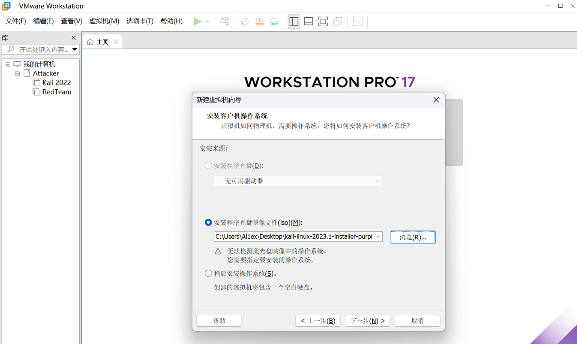Click the Unity mode toolbar icon
The width and height of the screenshot is (577, 344).
coord(338,21)
